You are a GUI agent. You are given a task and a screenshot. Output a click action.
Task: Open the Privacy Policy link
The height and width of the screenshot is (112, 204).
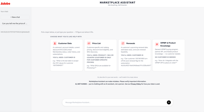tap(136, 84)
